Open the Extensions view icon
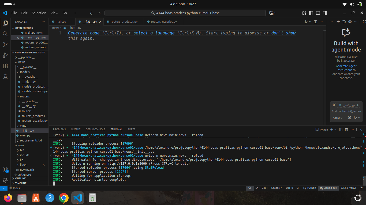This screenshot has height=205, width=366. click(x=5, y=66)
